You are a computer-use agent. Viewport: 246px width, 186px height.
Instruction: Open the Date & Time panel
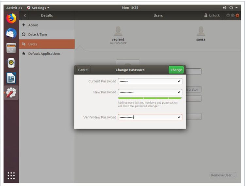(47, 34)
